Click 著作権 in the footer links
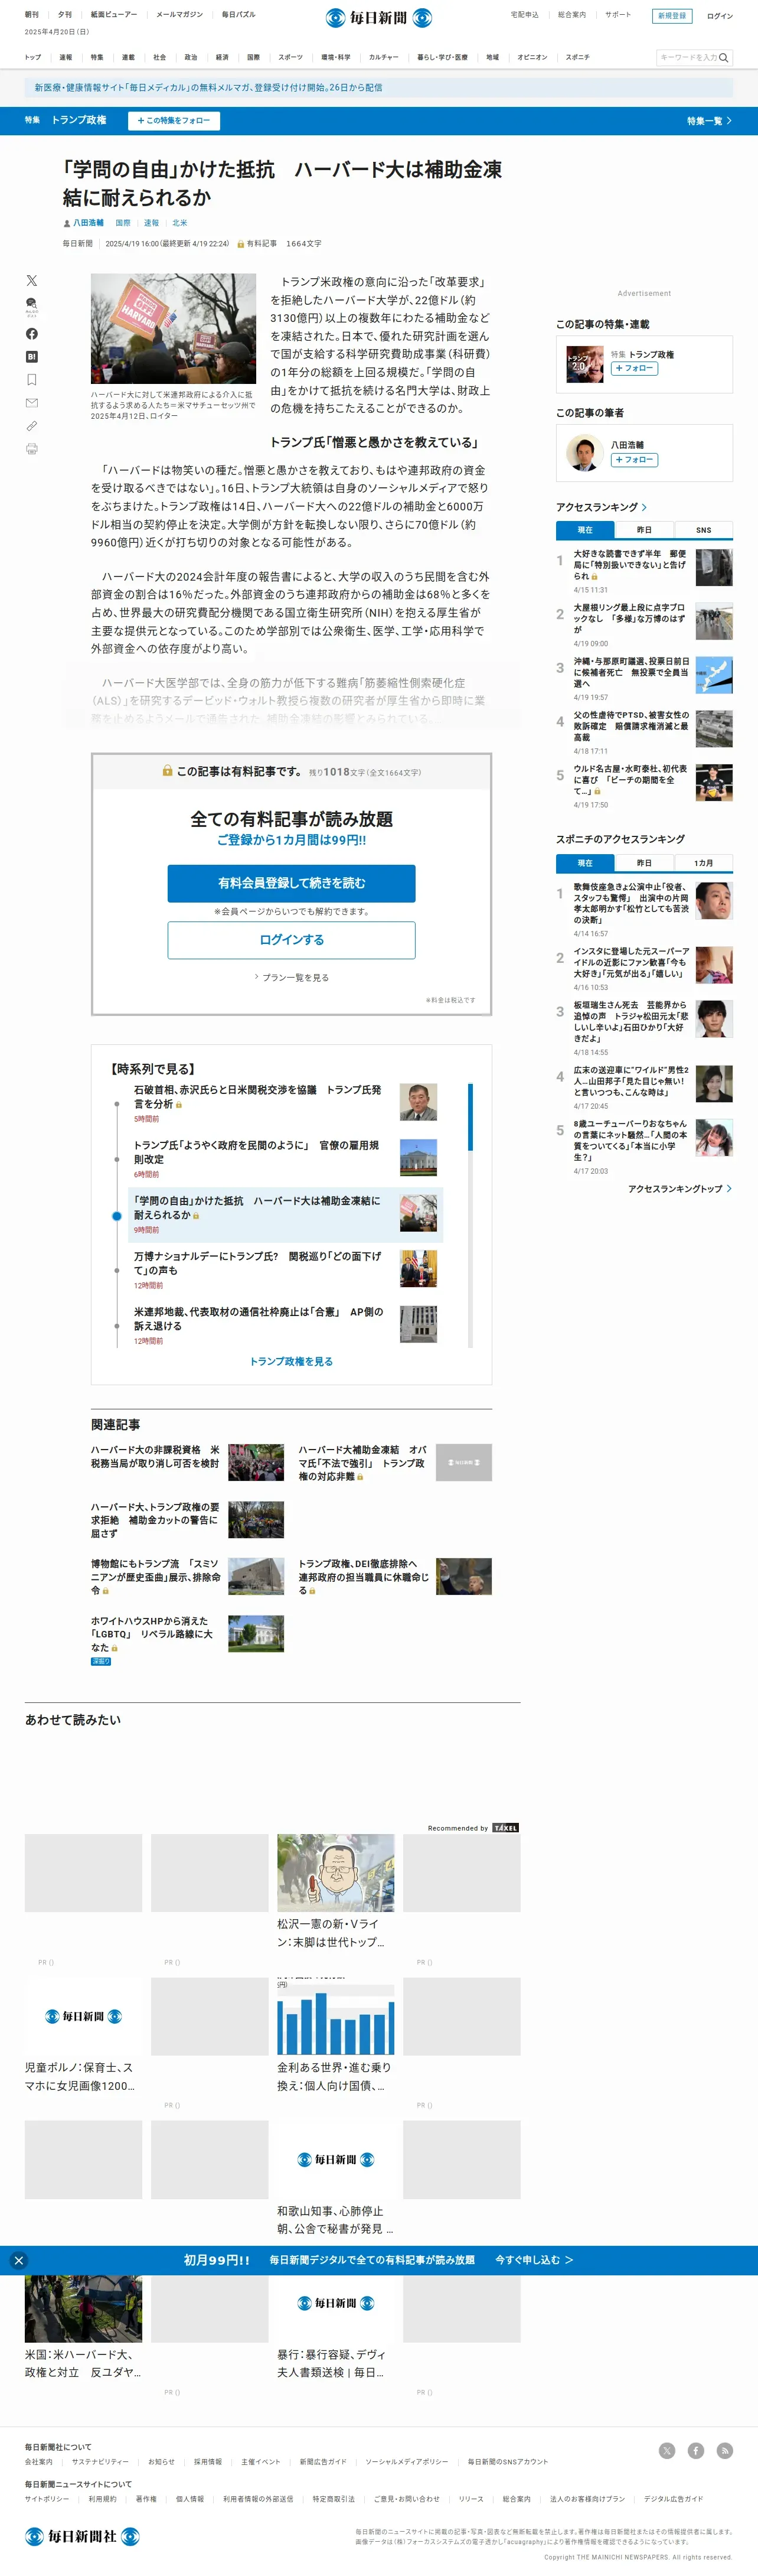The height and width of the screenshot is (2576, 758). [146, 2499]
